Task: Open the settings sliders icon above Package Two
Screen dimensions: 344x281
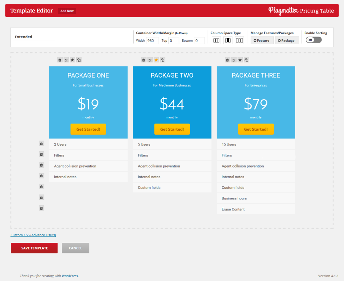Action: (150, 60)
